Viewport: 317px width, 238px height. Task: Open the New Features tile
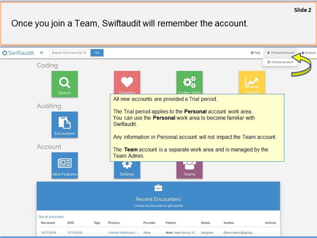64,165
